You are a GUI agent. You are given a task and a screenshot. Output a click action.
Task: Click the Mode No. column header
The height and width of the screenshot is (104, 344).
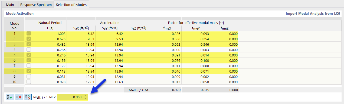click(x=15, y=25)
